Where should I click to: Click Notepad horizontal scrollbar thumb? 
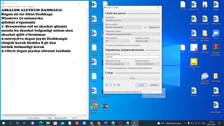pos(29,115)
